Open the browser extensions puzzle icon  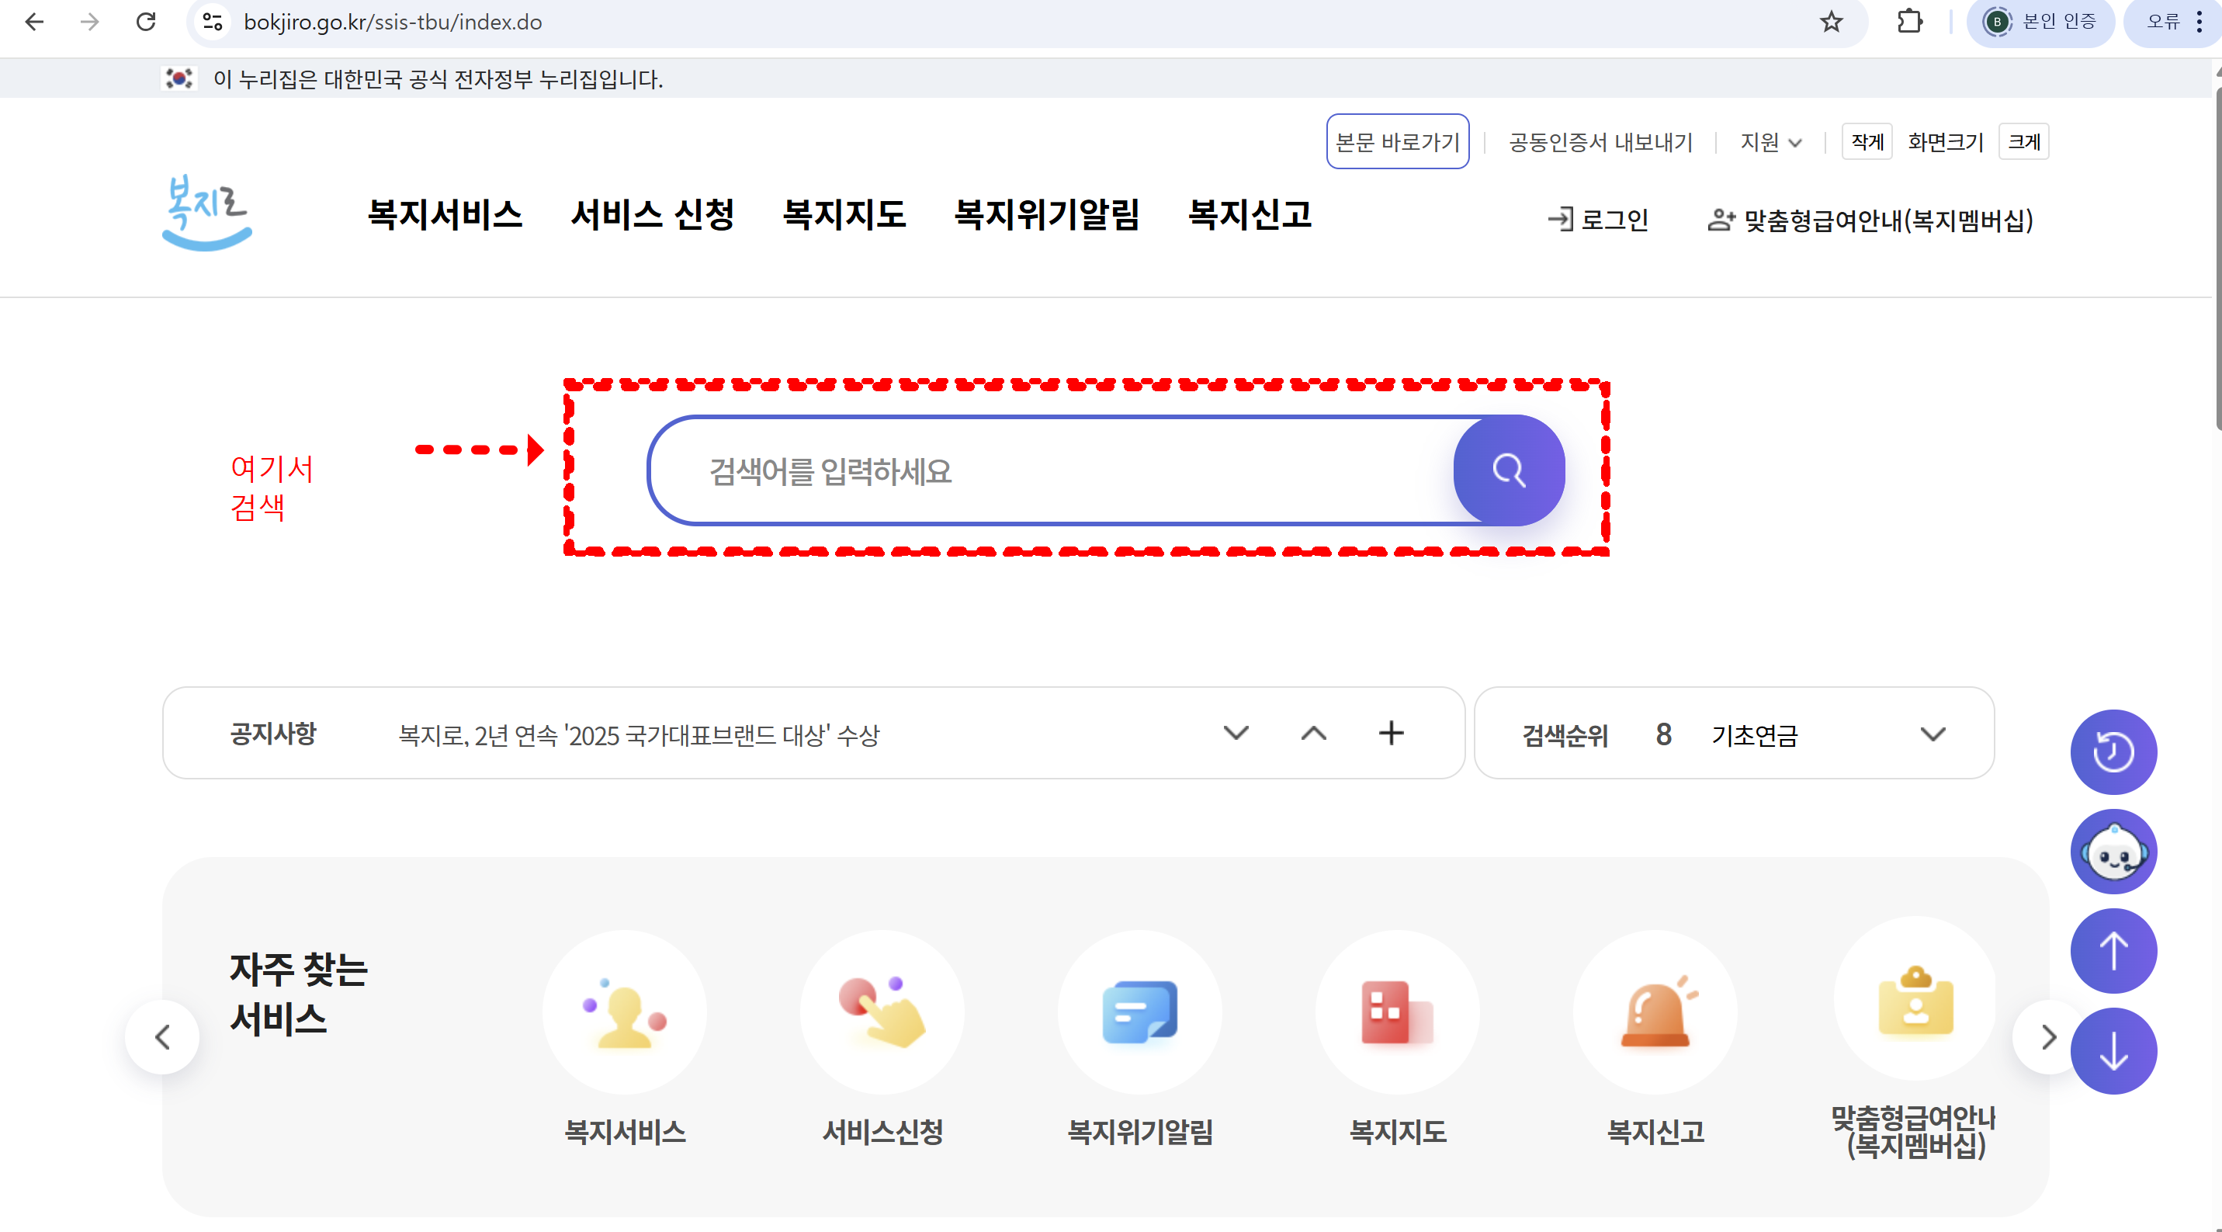[x=1910, y=22]
